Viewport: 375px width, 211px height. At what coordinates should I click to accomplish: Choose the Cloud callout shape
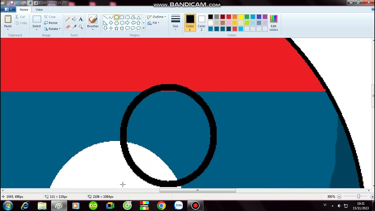[139, 28]
